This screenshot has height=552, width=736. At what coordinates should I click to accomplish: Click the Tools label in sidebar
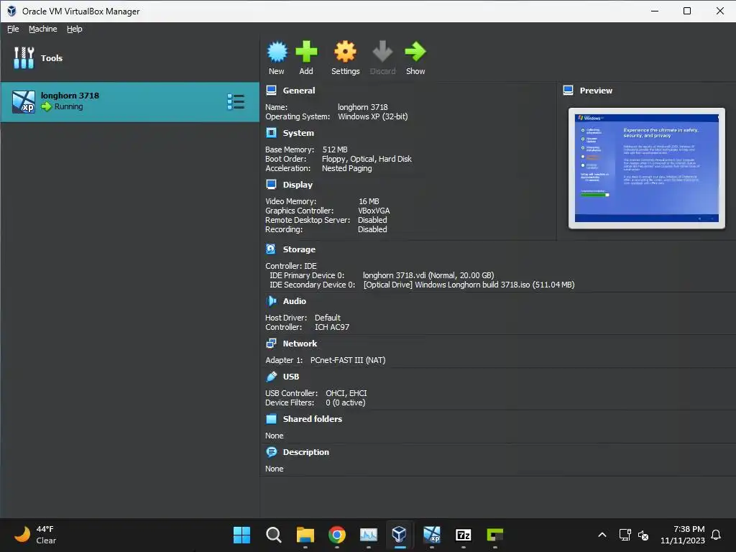coord(52,58)
